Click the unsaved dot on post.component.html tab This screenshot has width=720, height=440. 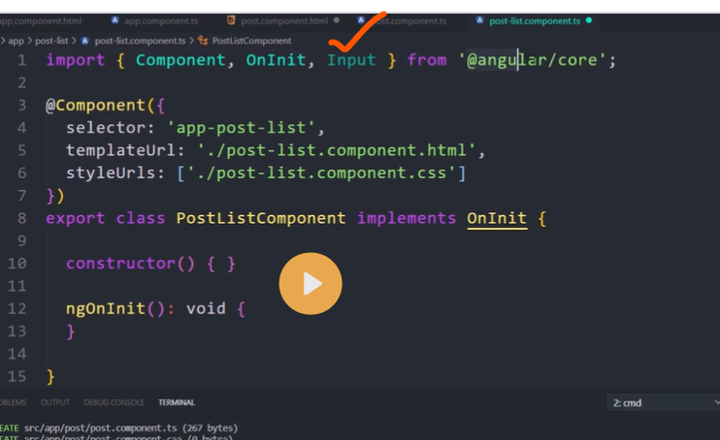pyautogui.click(x=337, y=20)
